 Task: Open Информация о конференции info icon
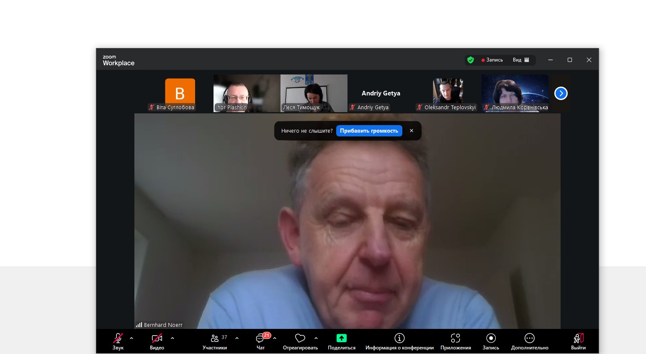pyautogui.click(x=399, y=338)
